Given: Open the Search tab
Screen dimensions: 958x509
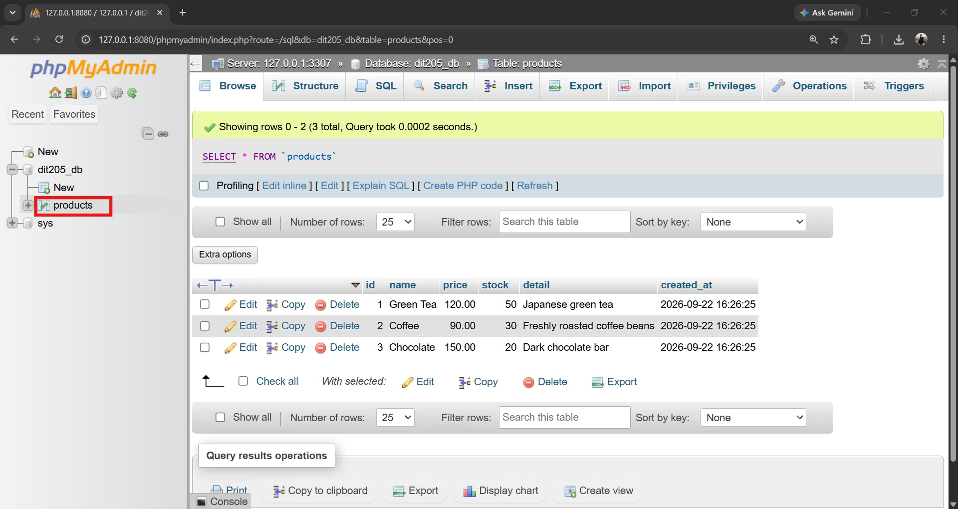Looking at the screenshot, I should [x=441, y=86].
